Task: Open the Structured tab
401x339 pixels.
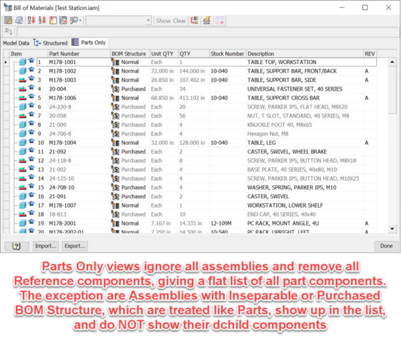Action: [51, 43]
